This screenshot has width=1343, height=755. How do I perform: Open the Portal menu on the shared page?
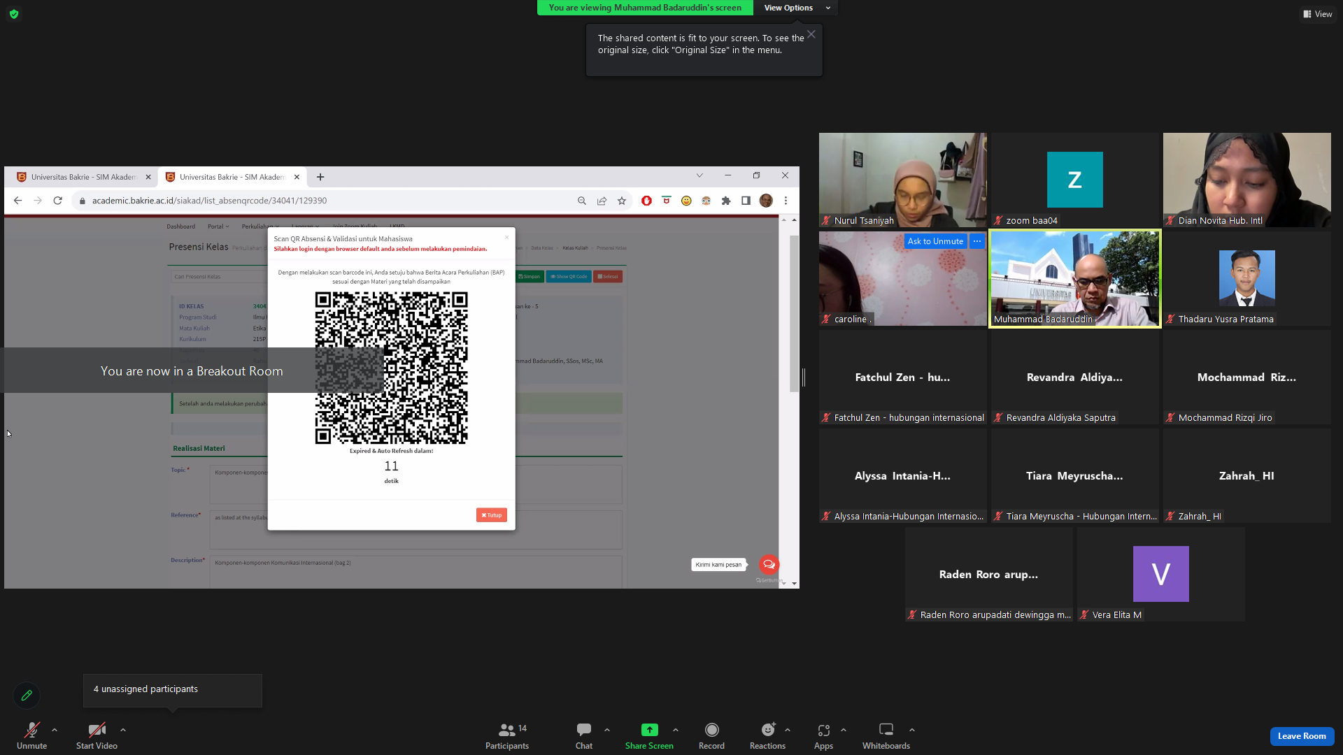pyautogui.click(x=218, y=226)
